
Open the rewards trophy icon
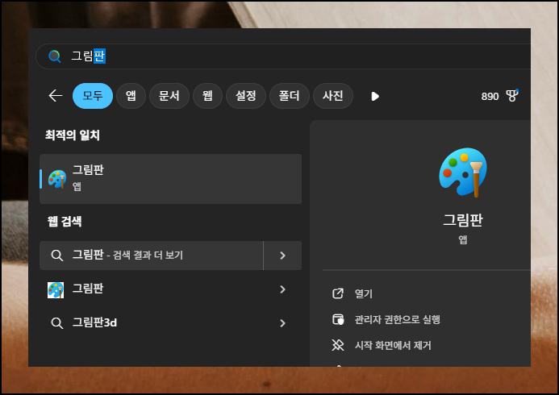pos(512,95)
